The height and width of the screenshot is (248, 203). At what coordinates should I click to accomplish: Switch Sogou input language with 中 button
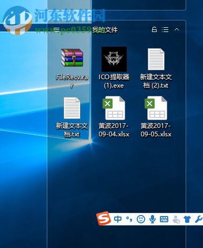coord(118,219)
